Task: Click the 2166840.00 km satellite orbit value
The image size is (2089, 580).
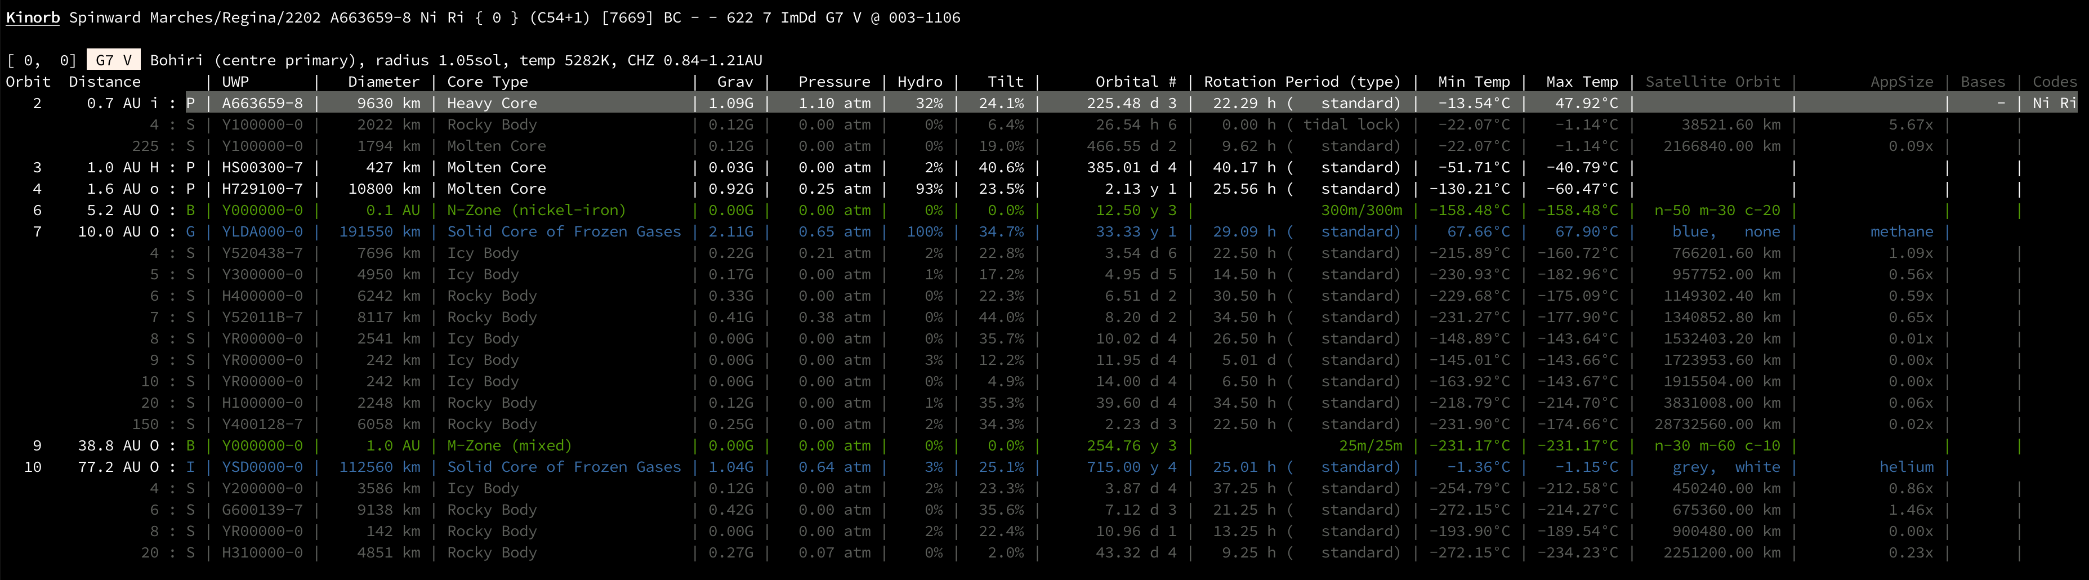Action: [x=1722, y=146]
